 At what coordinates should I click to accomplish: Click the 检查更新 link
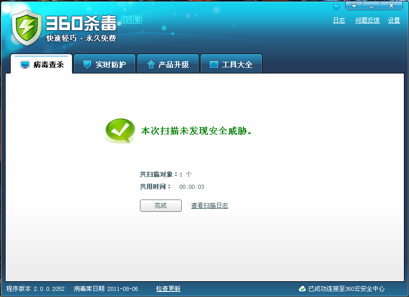tap(168, 289)
